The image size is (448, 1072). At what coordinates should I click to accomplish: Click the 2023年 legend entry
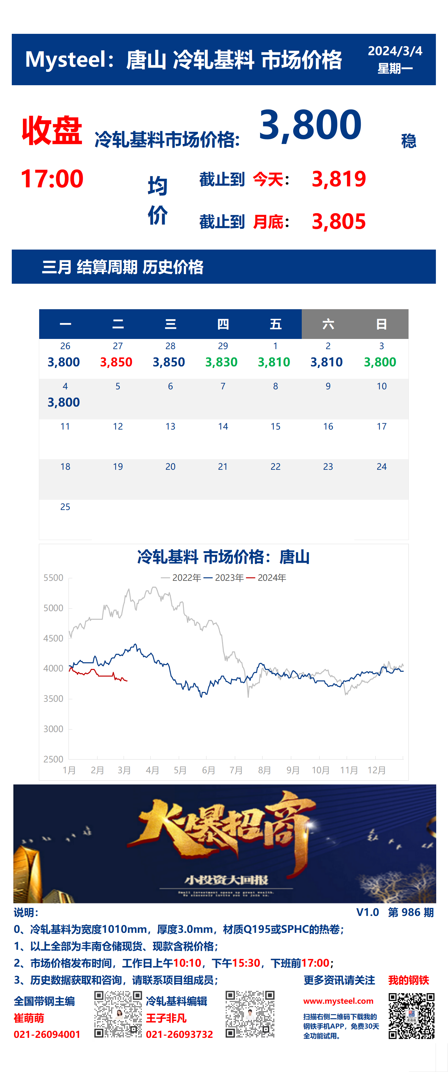(224, 578)
